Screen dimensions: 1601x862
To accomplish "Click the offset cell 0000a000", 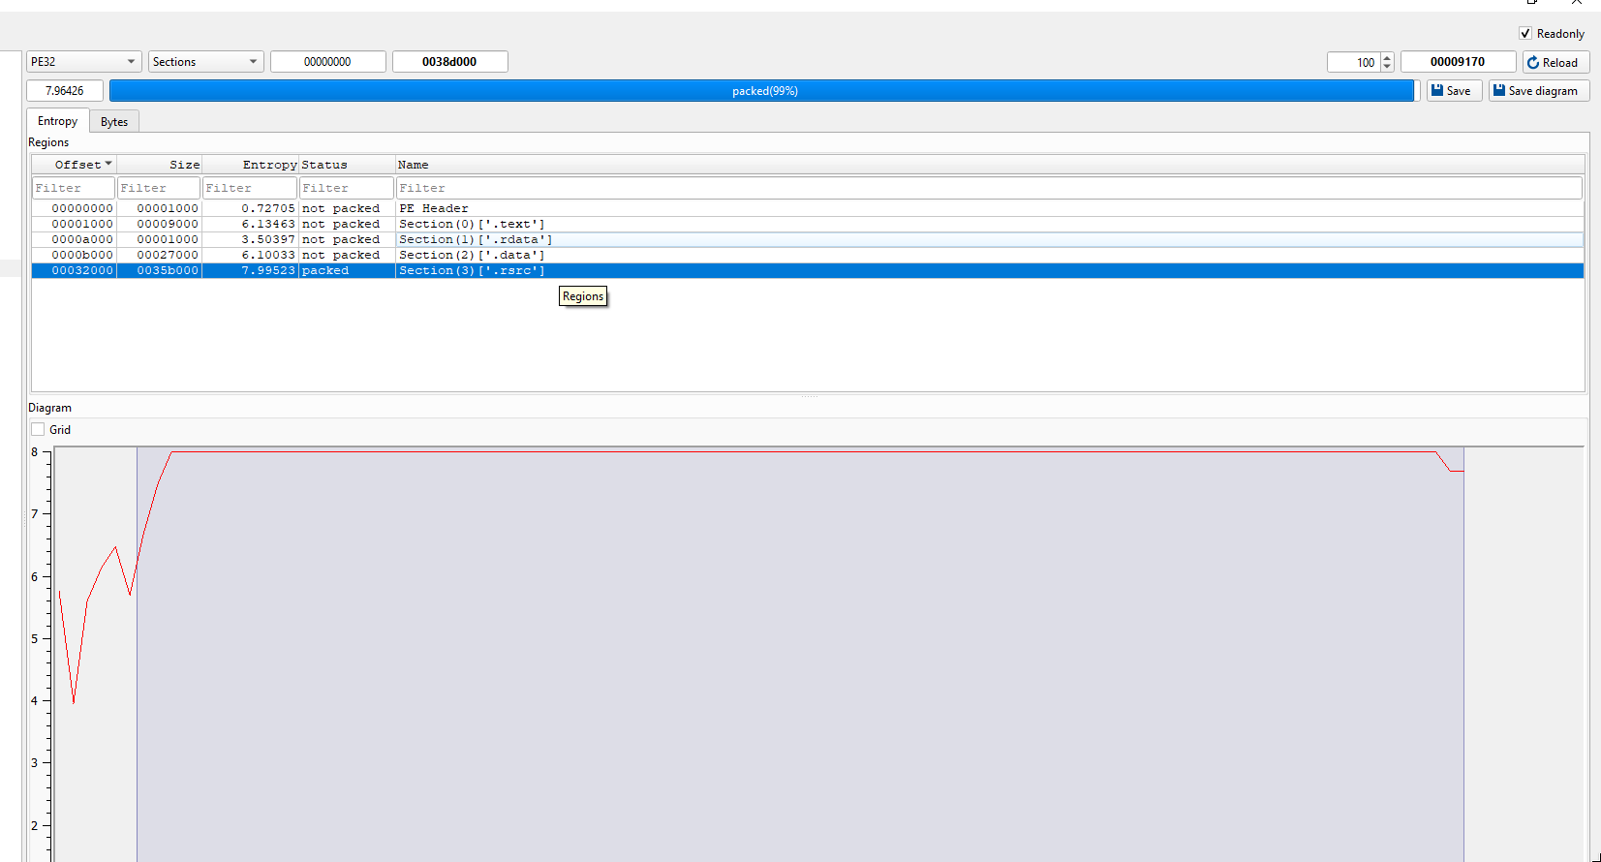I will click(x=82, y=239).
